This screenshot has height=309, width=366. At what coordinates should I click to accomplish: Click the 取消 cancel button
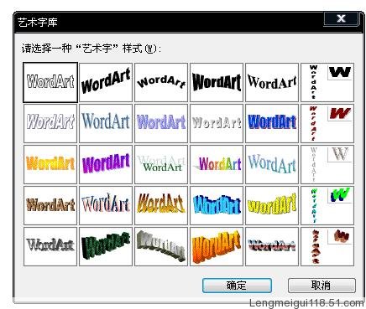click(x=322, y=286)
